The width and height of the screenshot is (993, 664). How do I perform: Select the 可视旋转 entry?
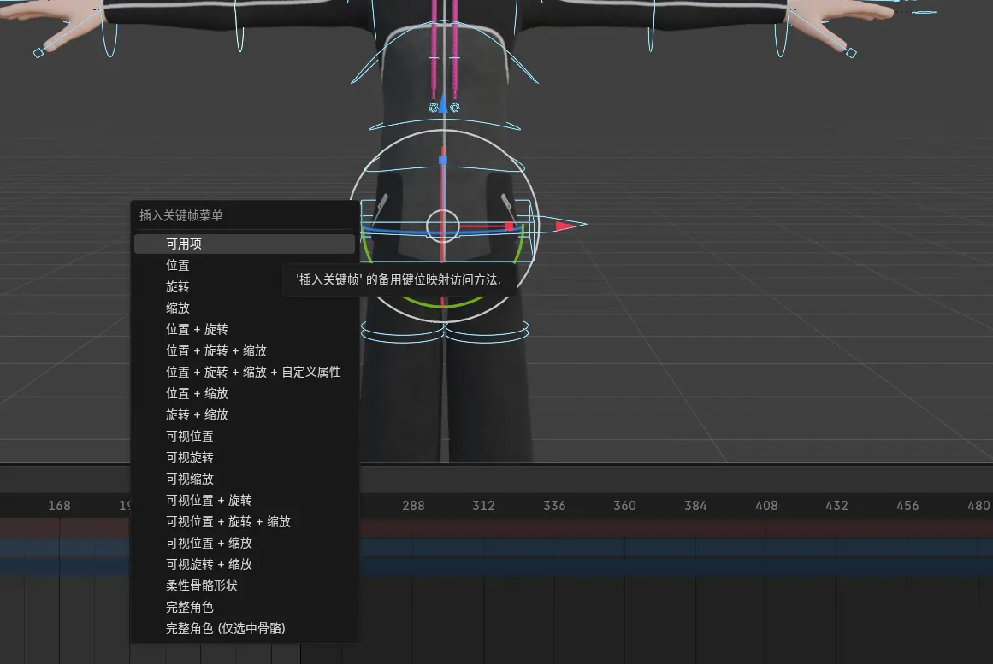(245, 458)
